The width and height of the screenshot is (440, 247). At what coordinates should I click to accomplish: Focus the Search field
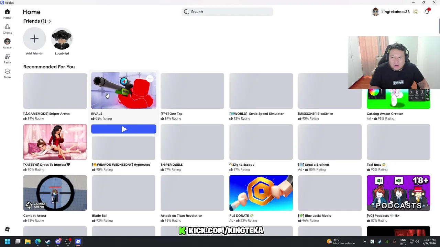tap(227, 12)
